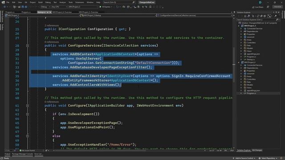This screenshot has height=160, width=285.
Task: Start debugging with IIS Express
Action: coord(106,7)
